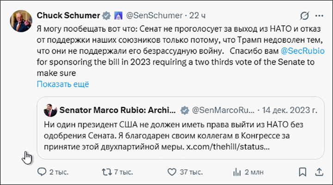Open the Chuck Schumer display name link
Image resolution: width=333 pixels, height=185 pixels.
click(68, 16)
